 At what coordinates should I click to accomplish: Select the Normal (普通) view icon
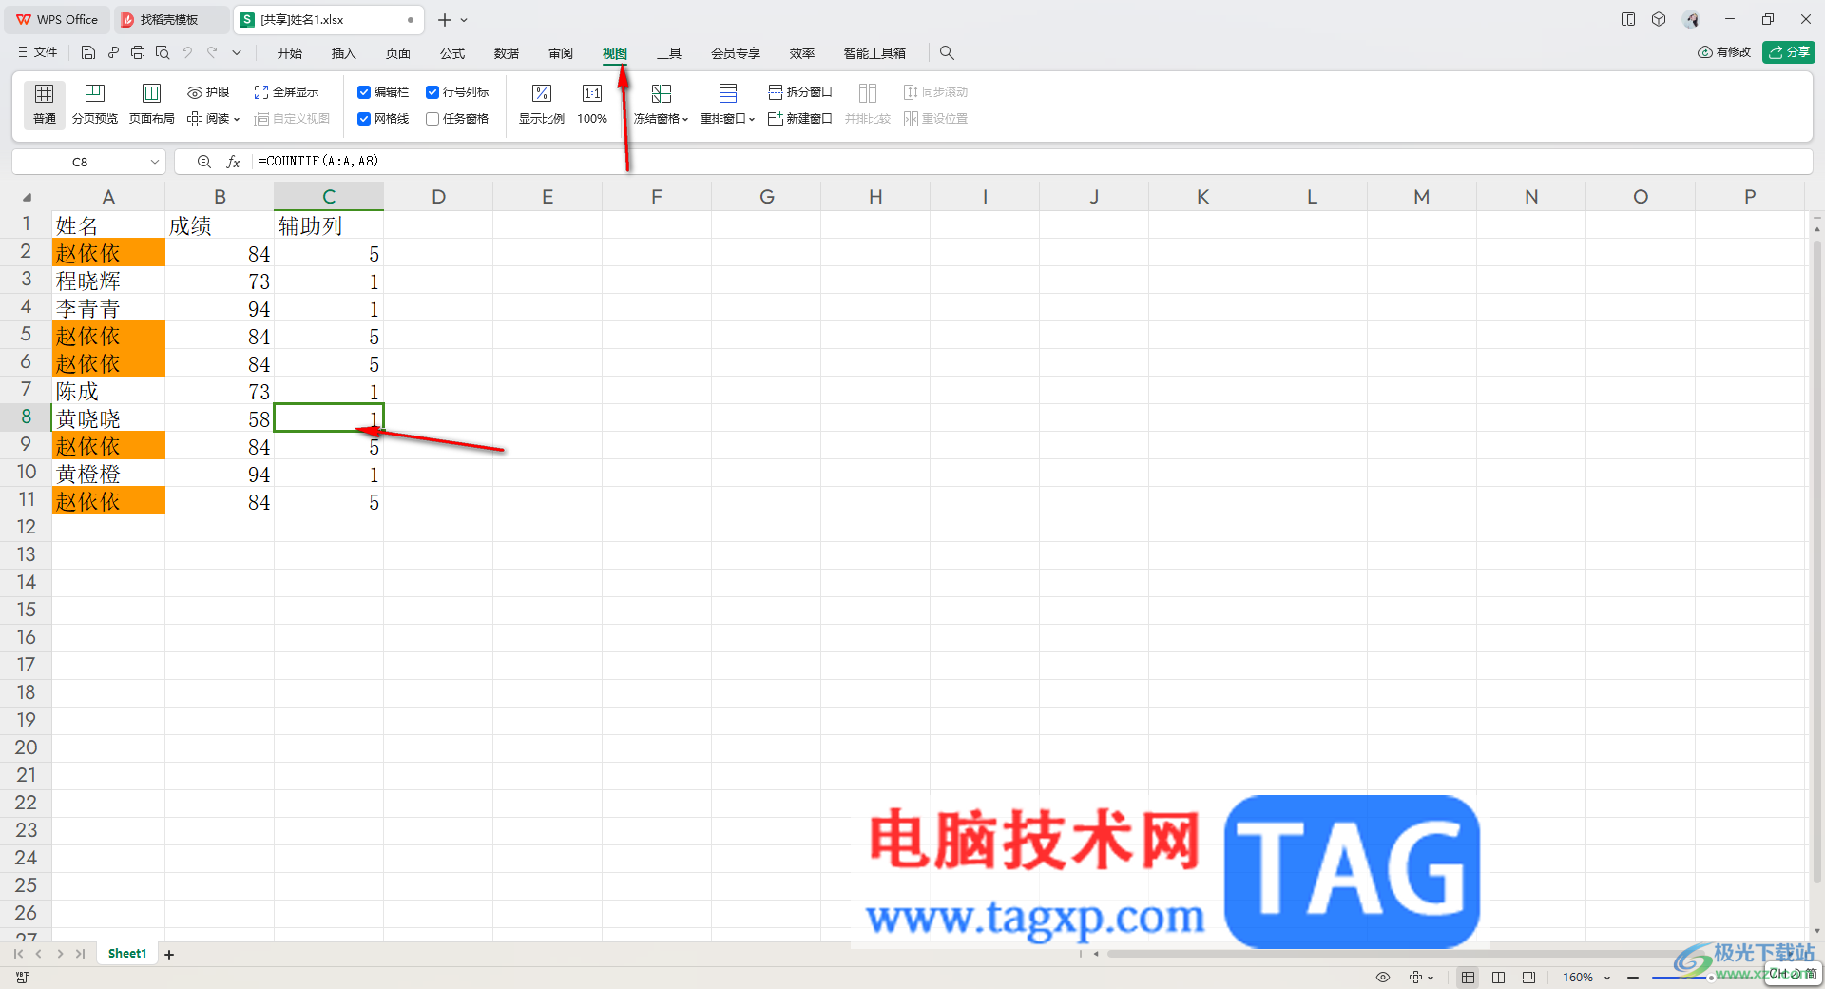coord(44,104)
